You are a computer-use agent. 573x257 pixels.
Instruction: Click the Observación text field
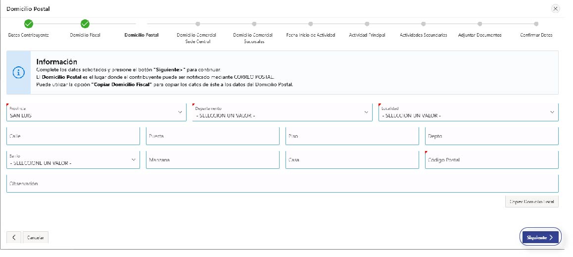pos(282,184)
